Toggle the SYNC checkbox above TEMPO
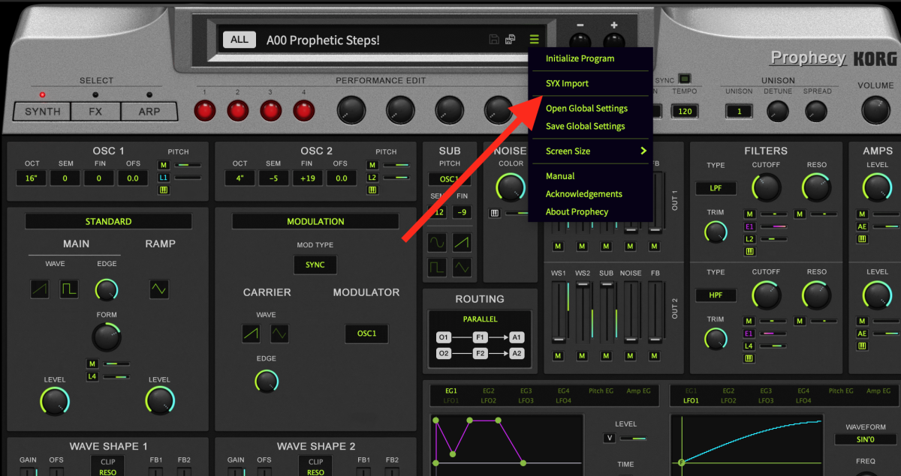 [x=684, y=78]
